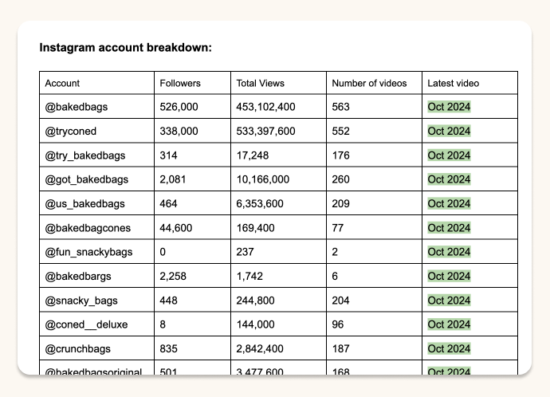Image resolution: width=550 pixels, height=397 pixels.
Task: Click the Number of videos header
Action: (369, 83)
